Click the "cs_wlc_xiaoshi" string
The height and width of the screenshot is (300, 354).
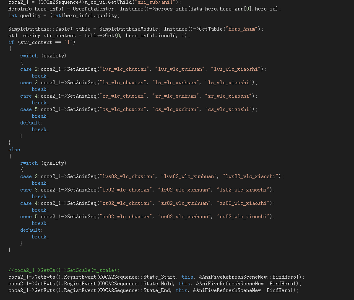(228, 109)
